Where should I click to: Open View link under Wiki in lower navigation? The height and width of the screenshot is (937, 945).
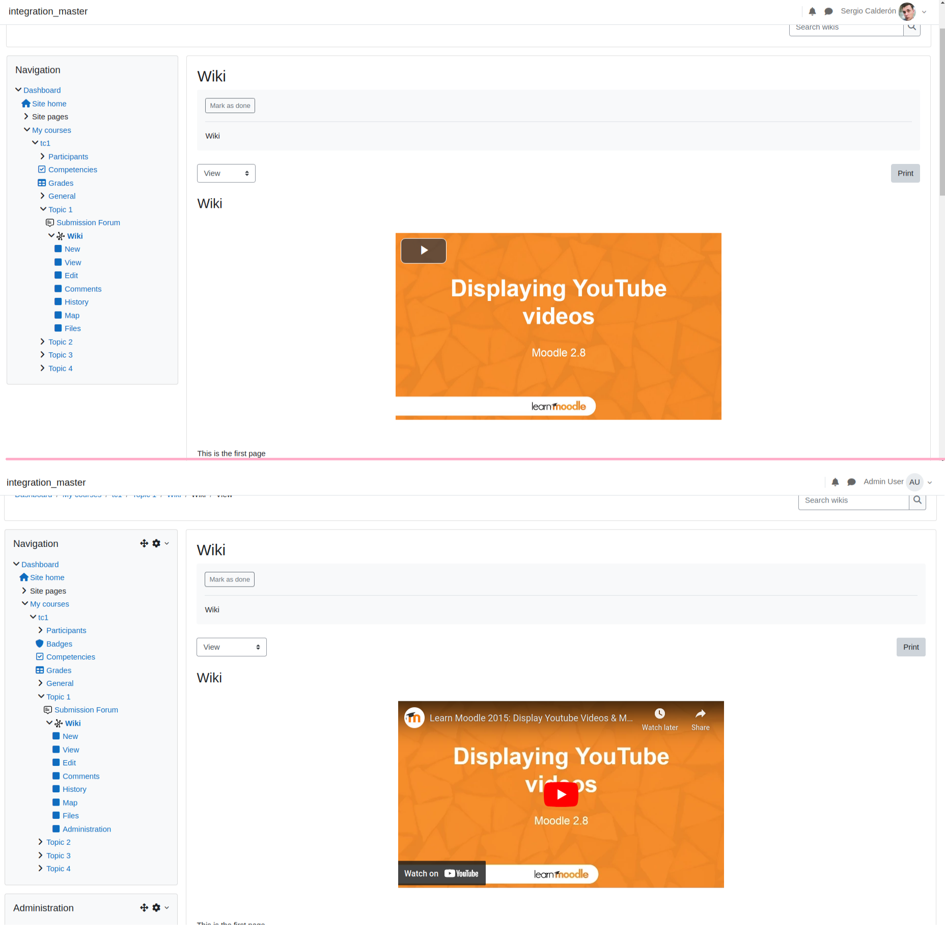click(71, 750)
